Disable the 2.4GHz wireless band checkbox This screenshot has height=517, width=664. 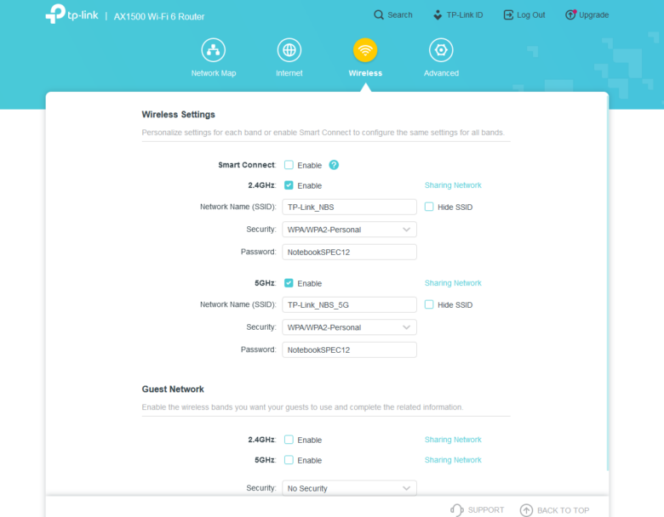click(x=289, y=185)
